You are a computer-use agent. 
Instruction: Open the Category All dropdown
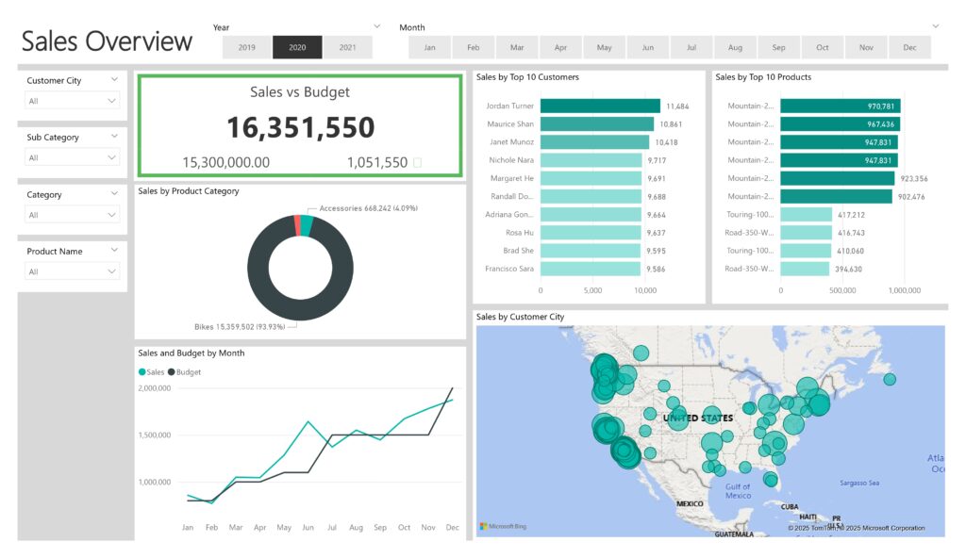point(72,215)
